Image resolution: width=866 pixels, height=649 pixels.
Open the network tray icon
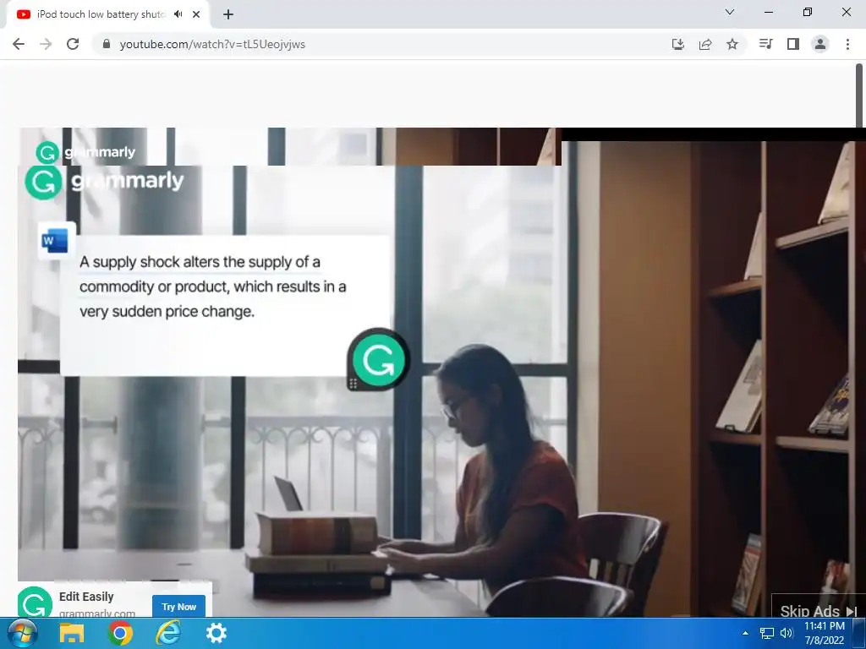[x=766, y=633]
